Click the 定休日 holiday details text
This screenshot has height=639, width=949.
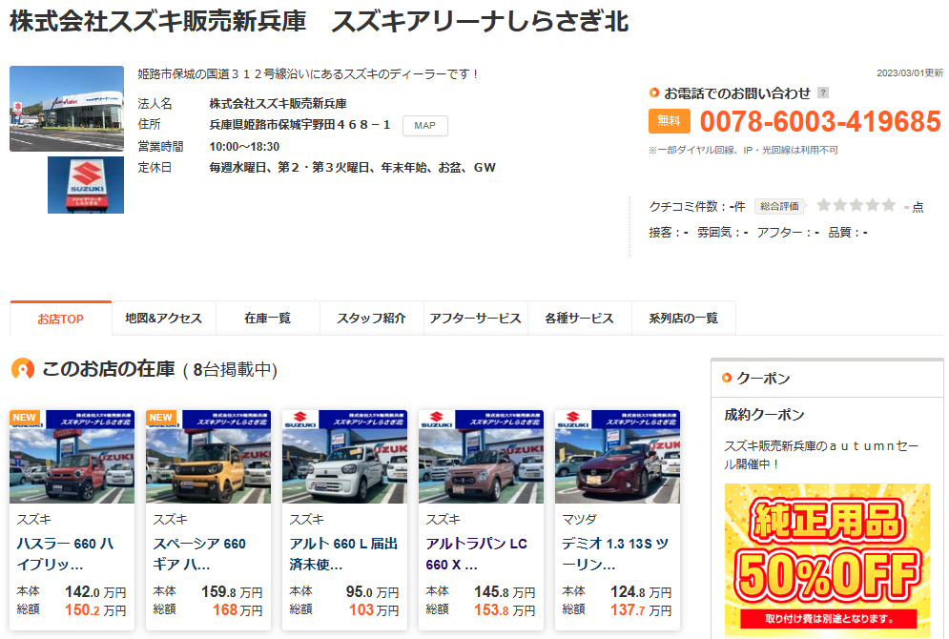[352, 168]
